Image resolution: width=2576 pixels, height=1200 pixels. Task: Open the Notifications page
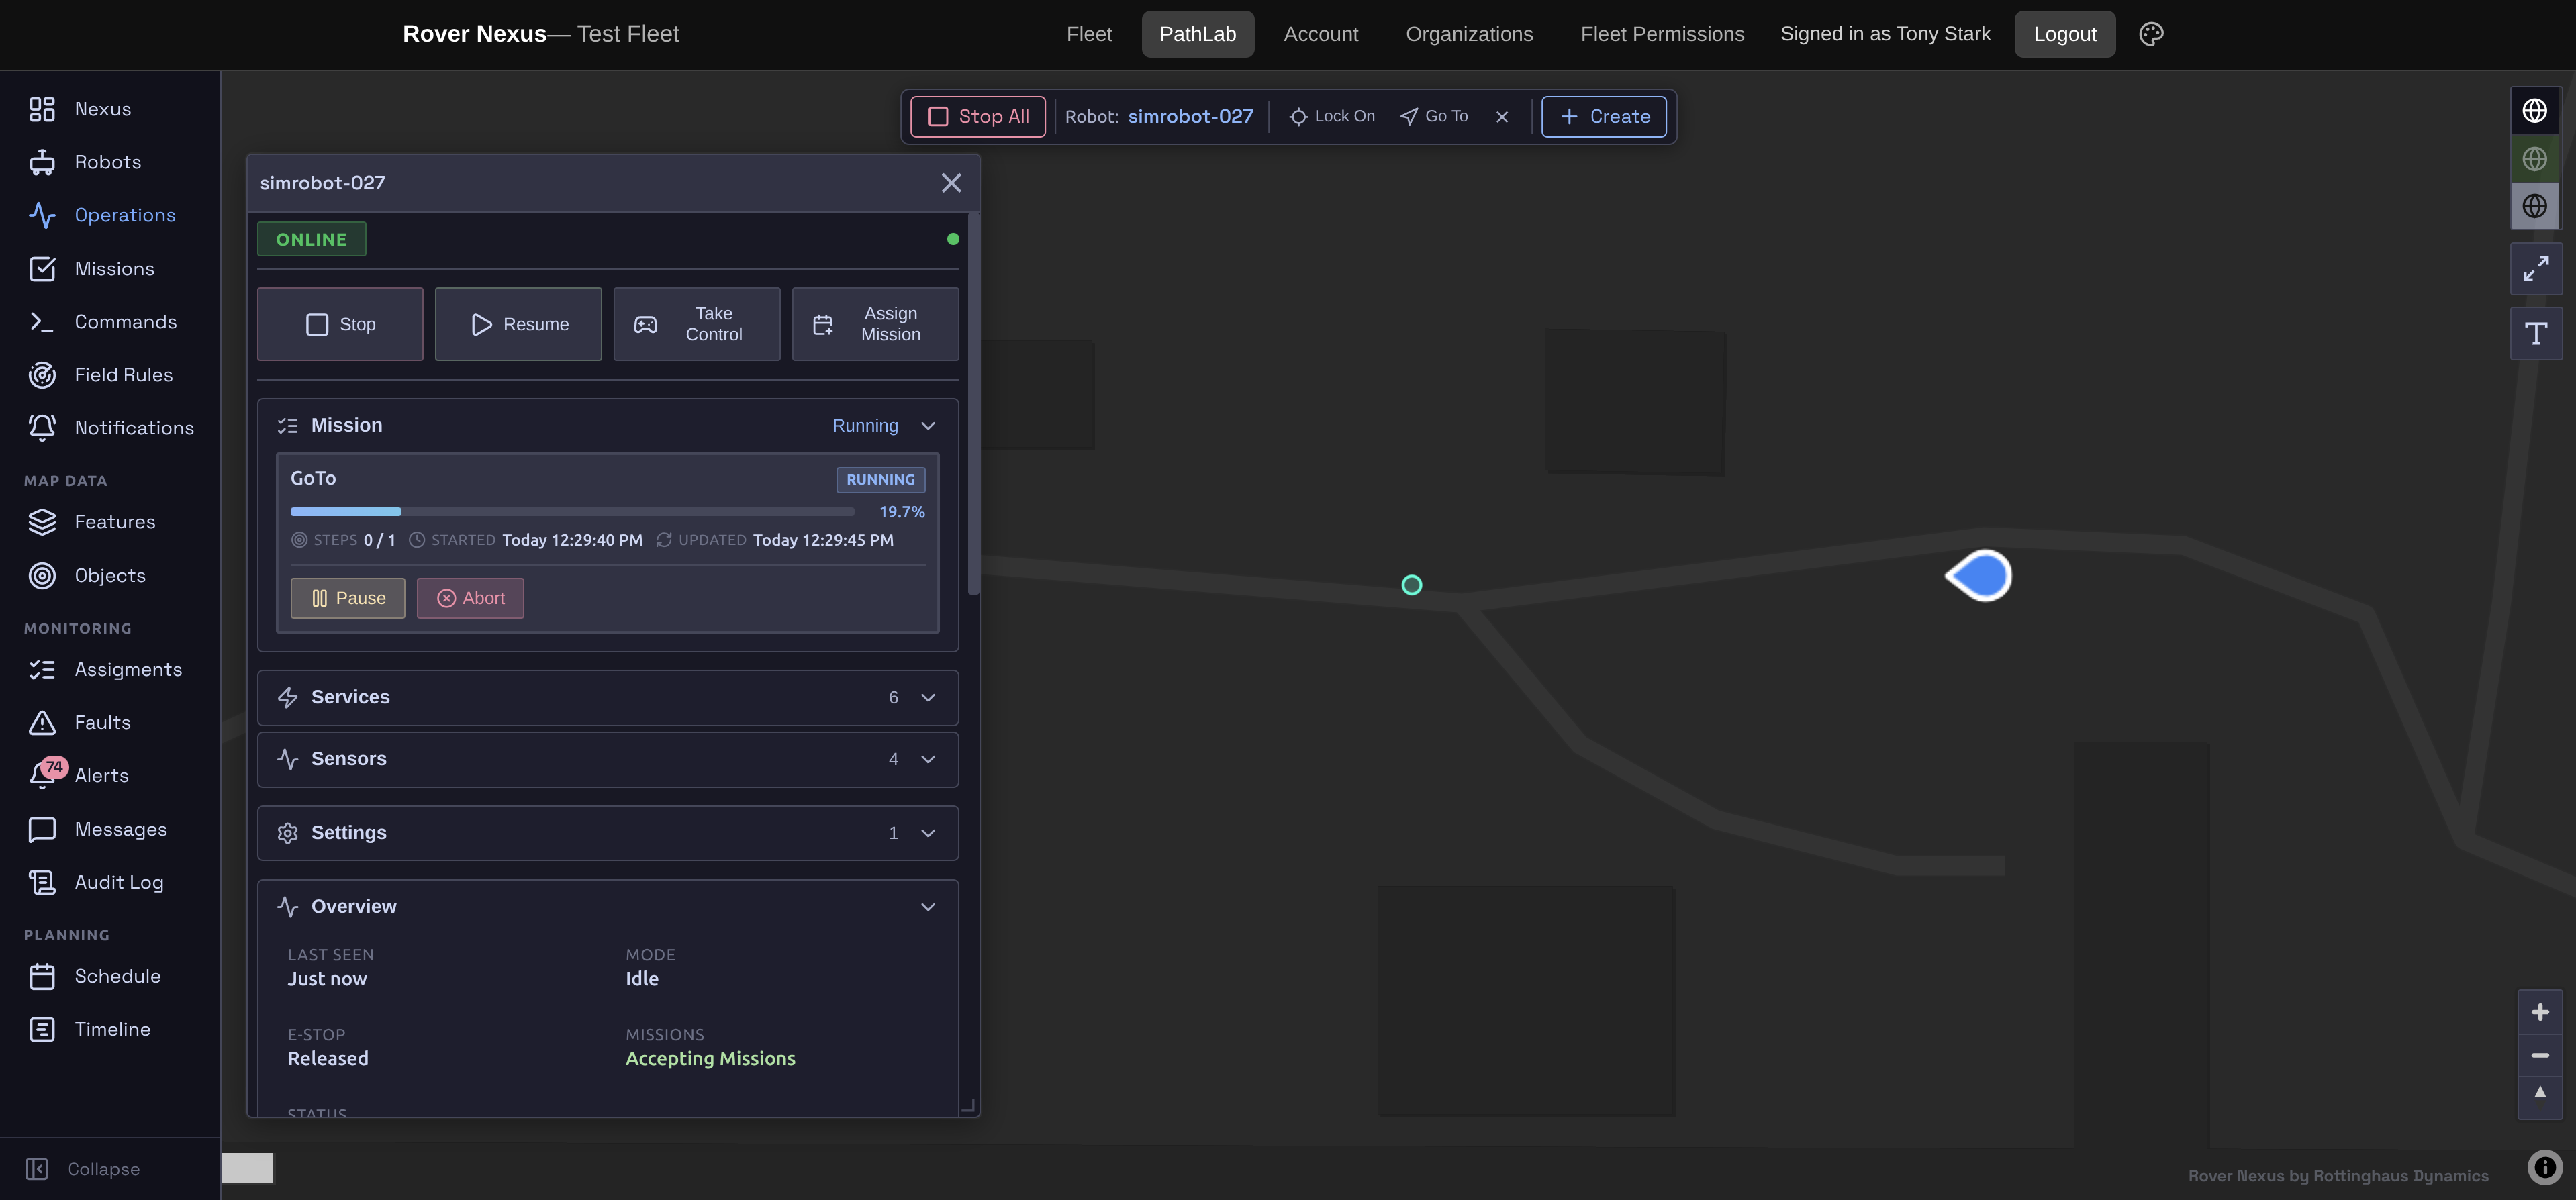(x=110, y=428)
